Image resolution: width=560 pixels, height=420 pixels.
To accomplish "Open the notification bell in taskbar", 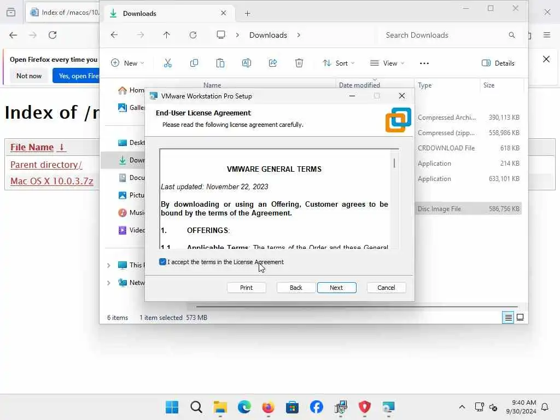I will 545,407.
